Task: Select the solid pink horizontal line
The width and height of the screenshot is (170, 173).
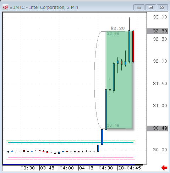Action: (71, 157)
